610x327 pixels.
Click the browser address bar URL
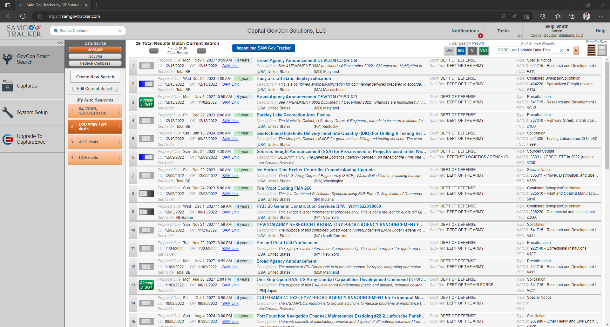74,16
